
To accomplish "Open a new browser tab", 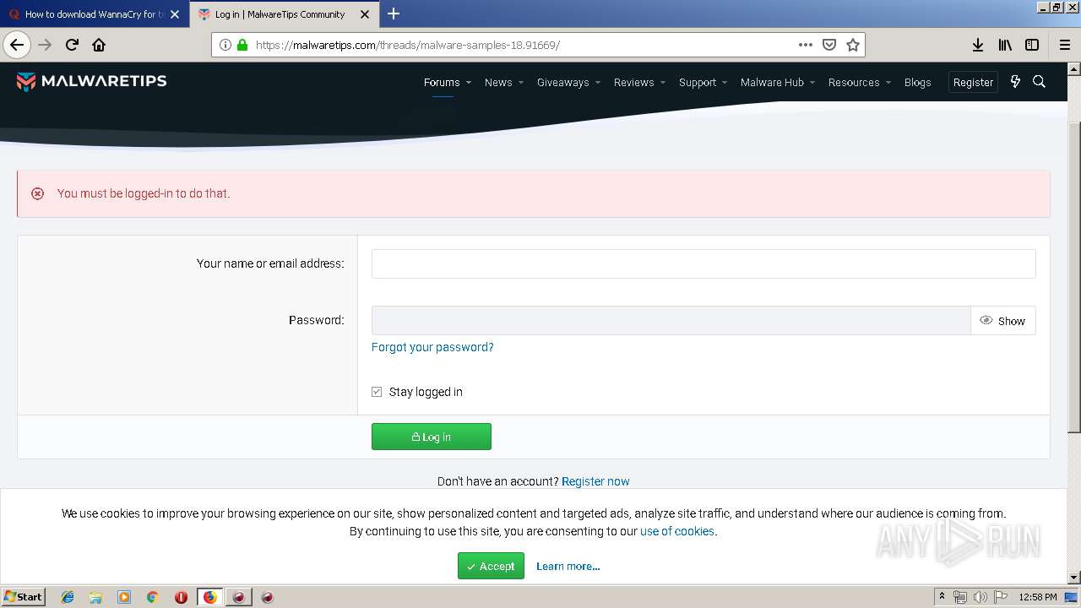I will 394,14.
